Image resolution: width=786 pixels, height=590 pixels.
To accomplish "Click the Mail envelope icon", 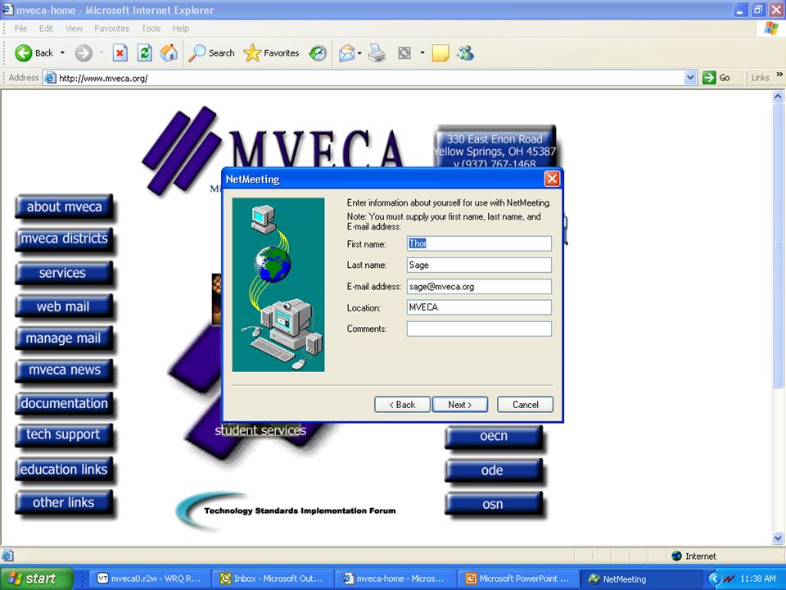I will 346,52.
